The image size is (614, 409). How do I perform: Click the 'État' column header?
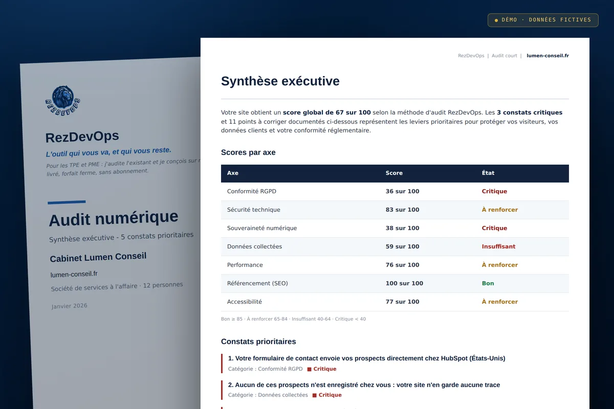pyautogui.click(x=488, y=173)
